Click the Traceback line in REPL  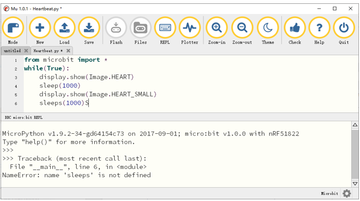pyautogui.click(x=74, y=159)
